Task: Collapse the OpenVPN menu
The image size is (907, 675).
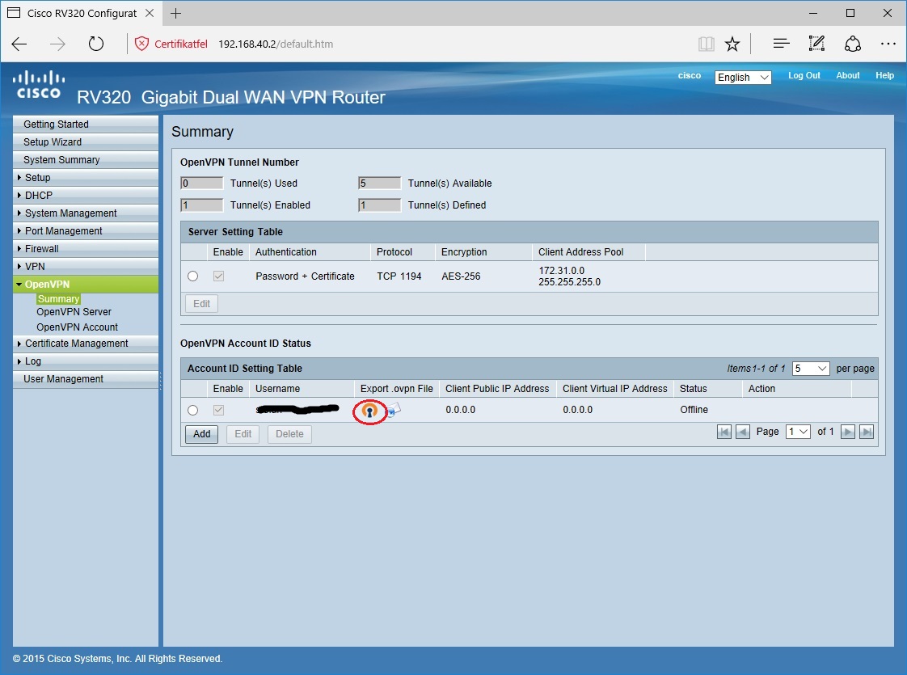Action: click(86, 284)
